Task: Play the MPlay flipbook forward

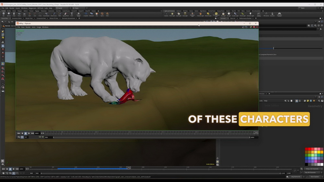Action: 29,134
